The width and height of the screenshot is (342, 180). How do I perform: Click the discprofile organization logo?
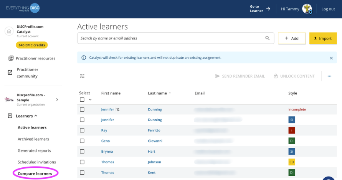(9, 100)
